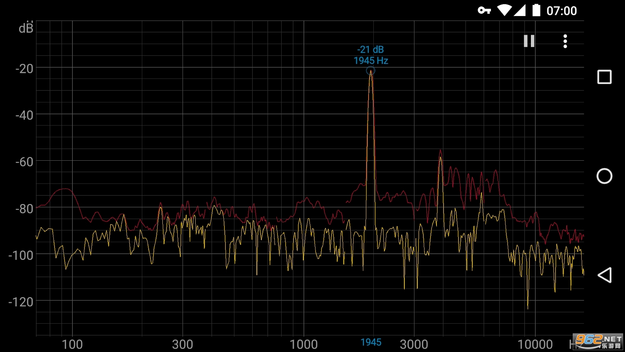Tap the -120 level axis label
625x352 pixels.
21,302
